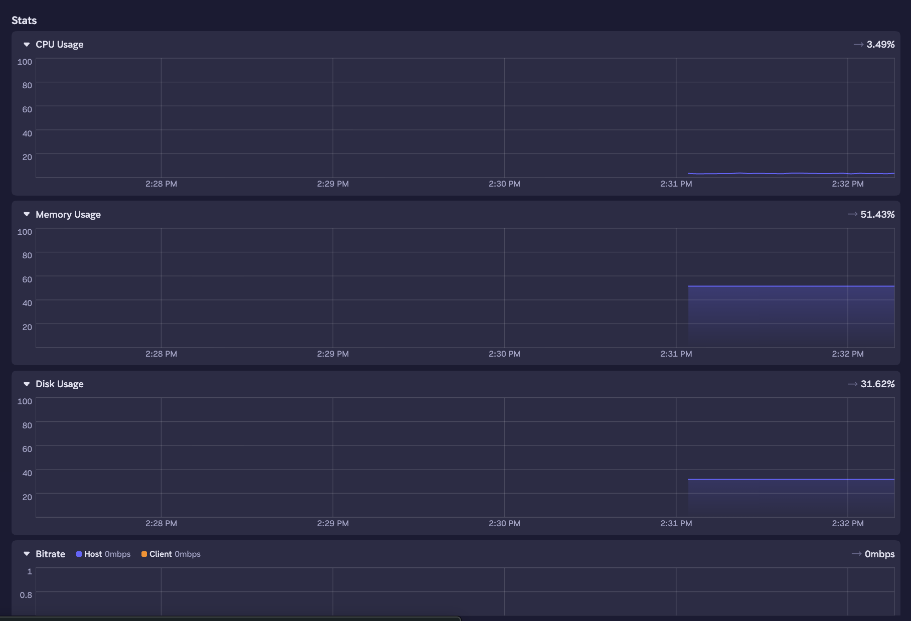Image resolution: width=911 pixels, height=621 pixels.
Task: Click the 2:28 PM label under CPU chart
Action: pos(161,184)
